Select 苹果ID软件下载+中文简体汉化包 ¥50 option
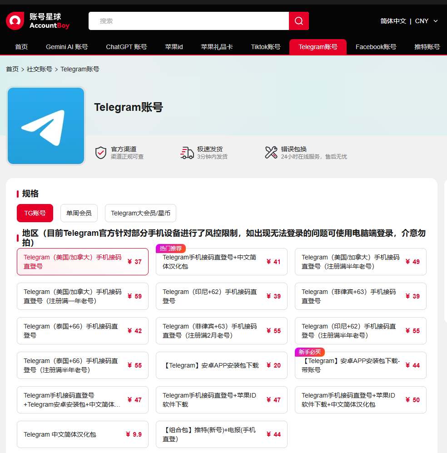The image size is (447, 453). (x=361, y=400)
